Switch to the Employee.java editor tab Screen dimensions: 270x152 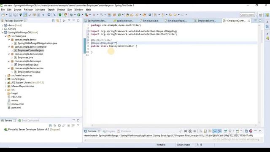tap(149, 21)
